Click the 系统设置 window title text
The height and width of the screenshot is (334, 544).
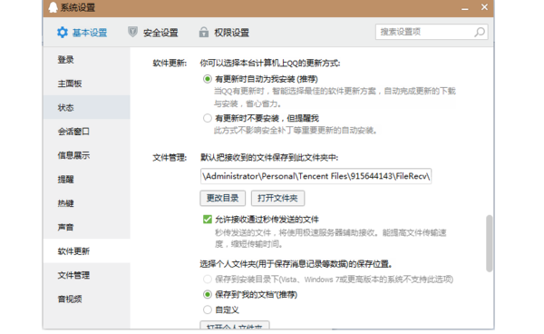(x=78, y=7)
